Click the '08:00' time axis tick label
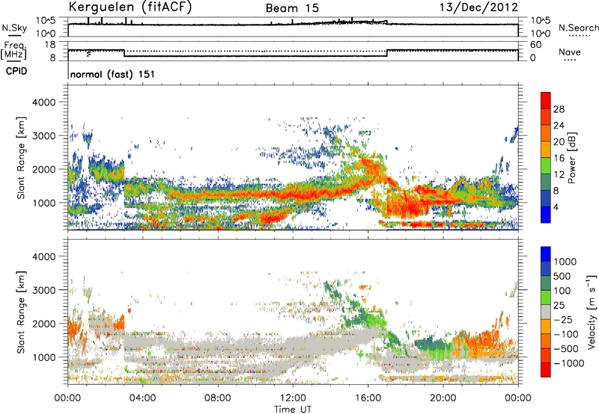599x414 pixels. [x=218, y=398]
